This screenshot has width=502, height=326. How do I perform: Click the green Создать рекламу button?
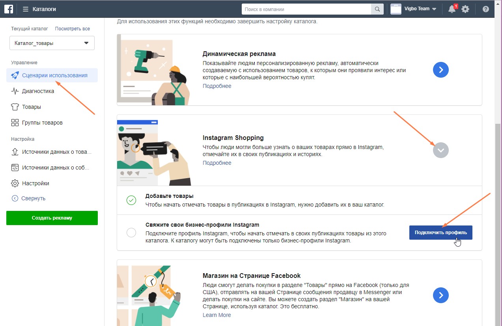coord(52,218)
